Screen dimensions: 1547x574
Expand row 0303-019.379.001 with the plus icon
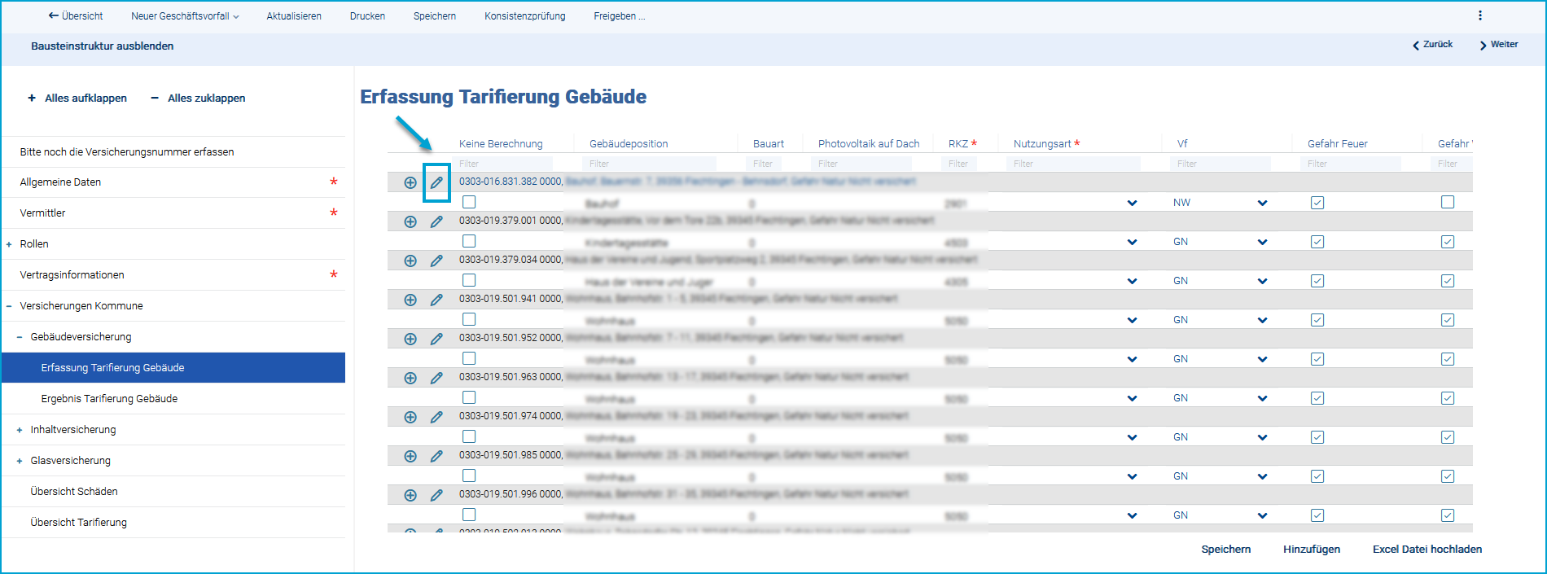pos(410,221)
